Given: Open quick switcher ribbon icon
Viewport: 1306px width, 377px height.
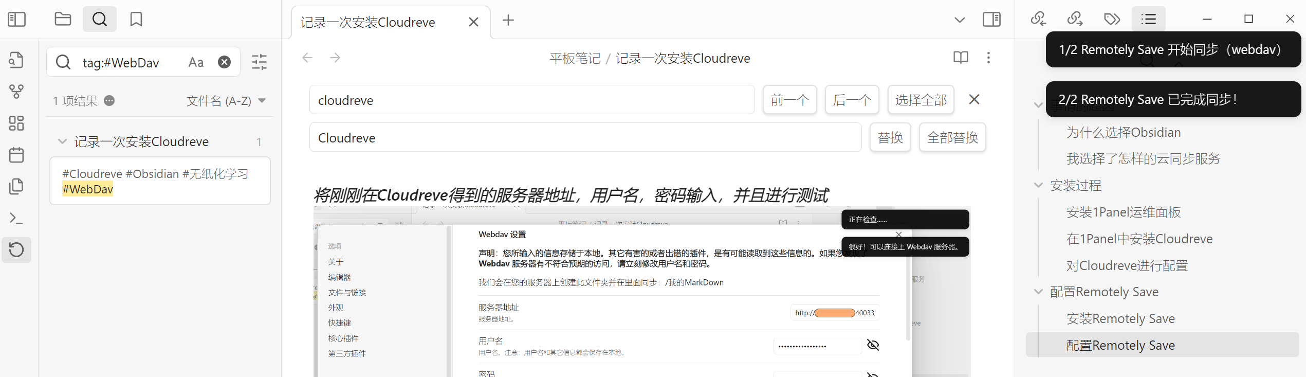Looking at the screenshot, I should pos(16,60).
